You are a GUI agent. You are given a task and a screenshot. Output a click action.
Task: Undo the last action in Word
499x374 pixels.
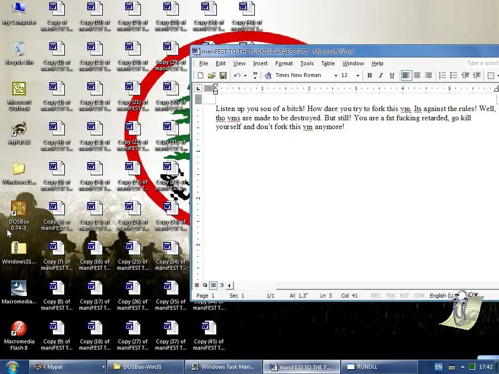[x=237, y=75]
